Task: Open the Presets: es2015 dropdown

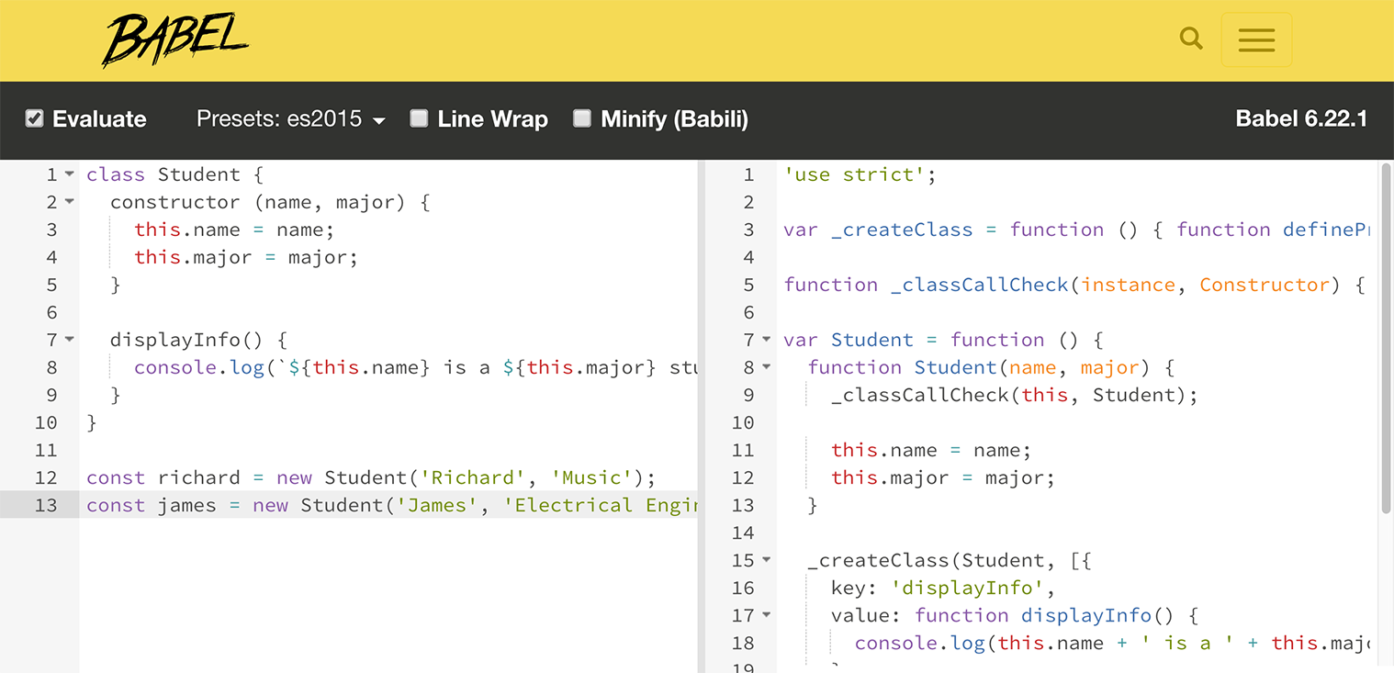Action: tap(290, 118)
